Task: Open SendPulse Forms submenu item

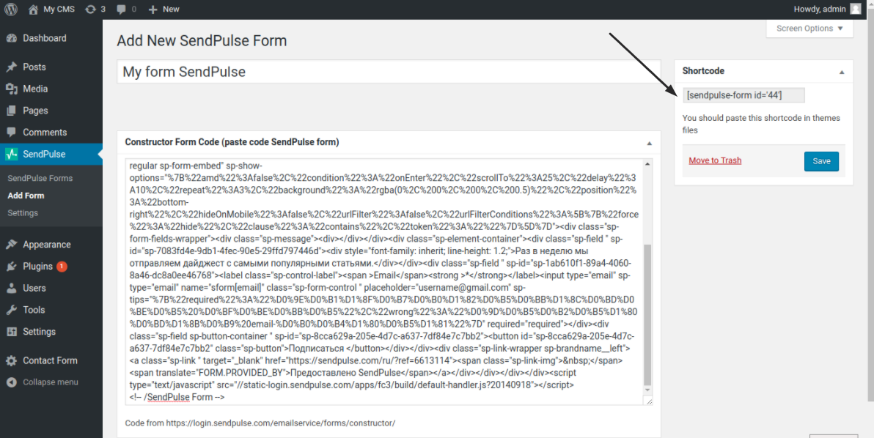Action: click(40, 178)
